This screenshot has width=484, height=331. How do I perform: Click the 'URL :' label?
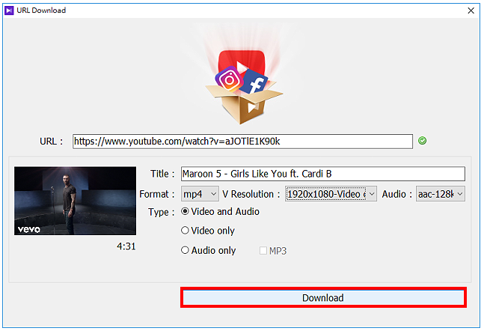[x=51, y=142]
